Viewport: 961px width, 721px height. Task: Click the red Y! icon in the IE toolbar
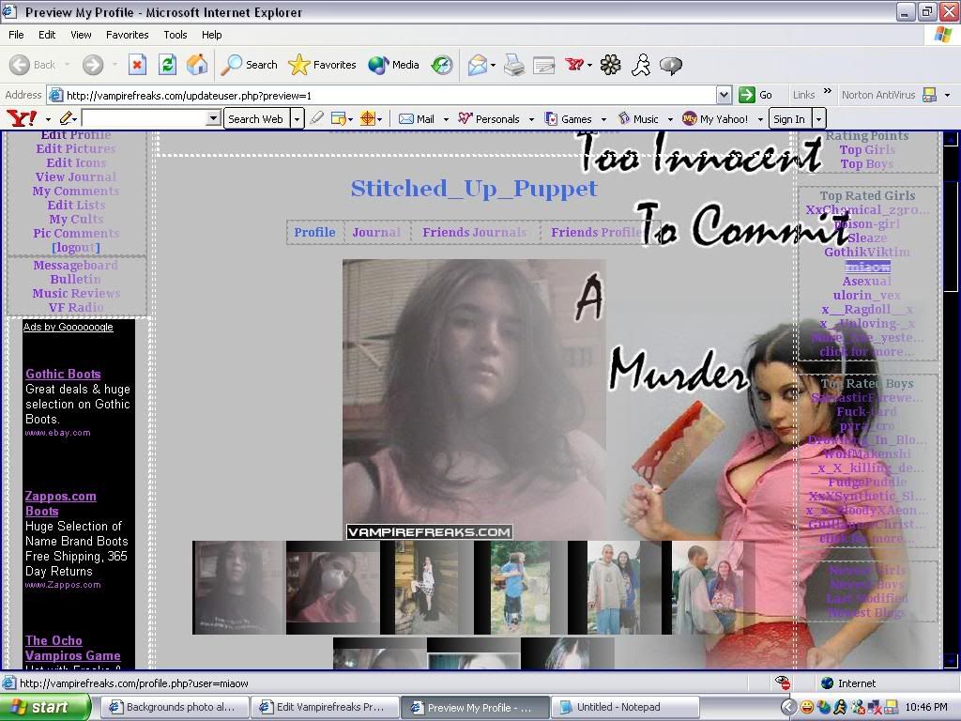[x=574, y=65]
